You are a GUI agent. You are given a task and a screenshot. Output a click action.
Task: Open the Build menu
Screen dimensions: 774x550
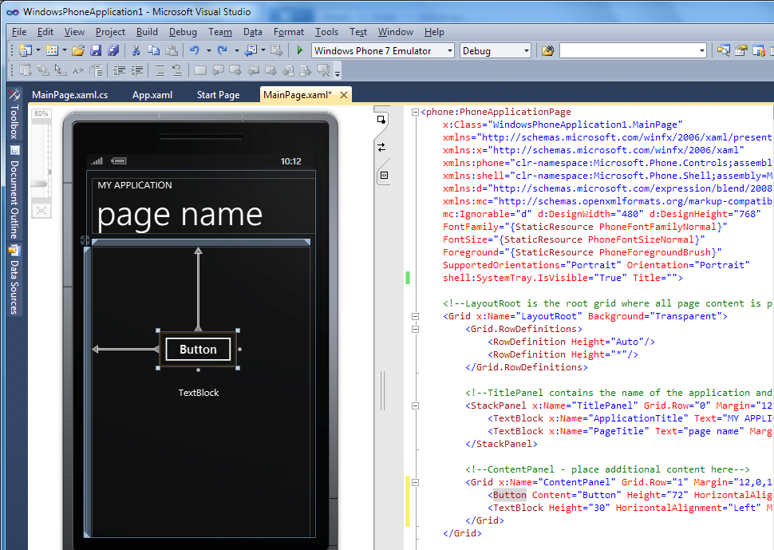[x=147, y=32]
